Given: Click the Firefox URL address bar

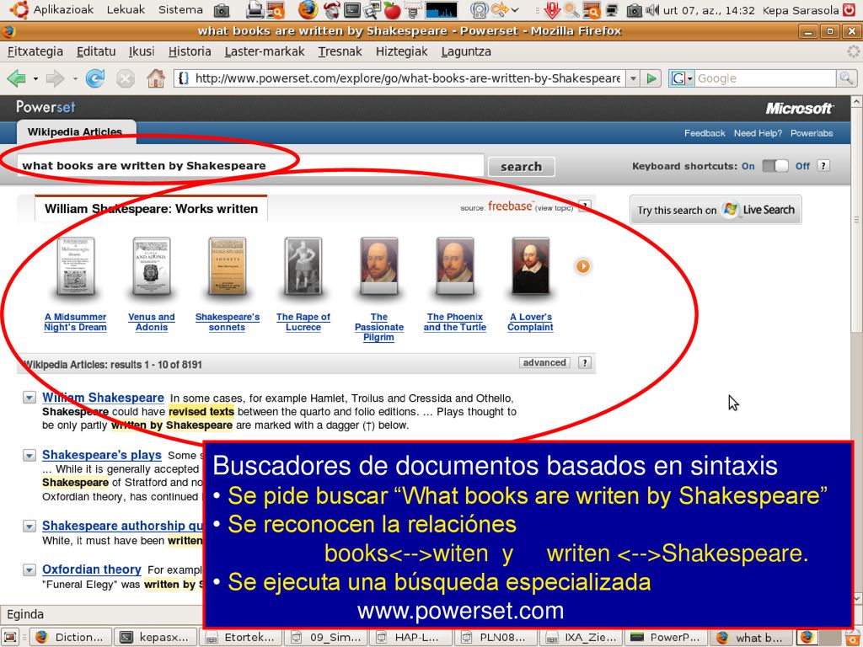Looking at the screenshot, I should click(400, 78).
